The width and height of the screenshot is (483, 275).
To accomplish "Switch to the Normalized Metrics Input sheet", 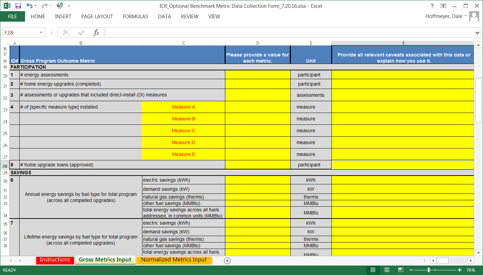I will coord(174,260).
